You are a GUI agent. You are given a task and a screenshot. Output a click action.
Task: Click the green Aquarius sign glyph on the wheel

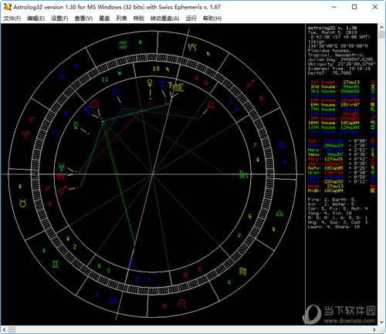123,45
